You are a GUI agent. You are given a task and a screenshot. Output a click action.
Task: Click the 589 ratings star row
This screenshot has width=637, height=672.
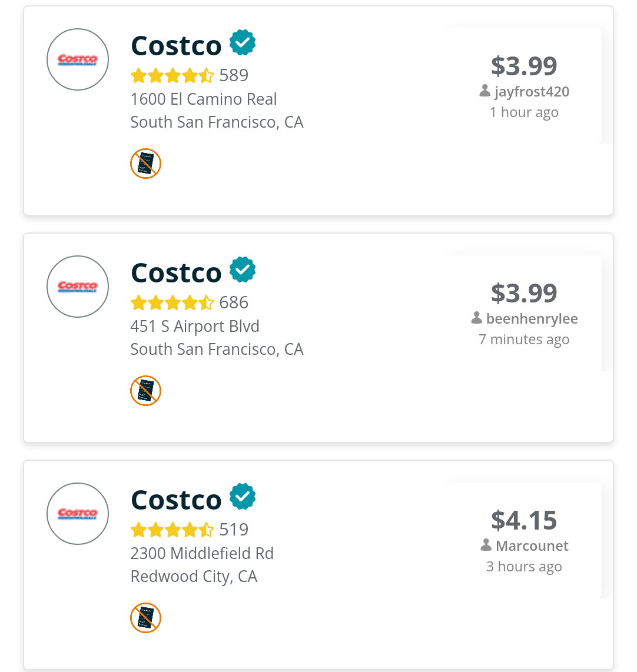click(x=172, y=75)
